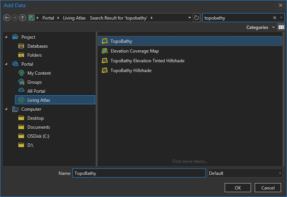Click the TopoBathy Hillshade layer icon
Screen dimensions: 287x197
tap(105, 70)
